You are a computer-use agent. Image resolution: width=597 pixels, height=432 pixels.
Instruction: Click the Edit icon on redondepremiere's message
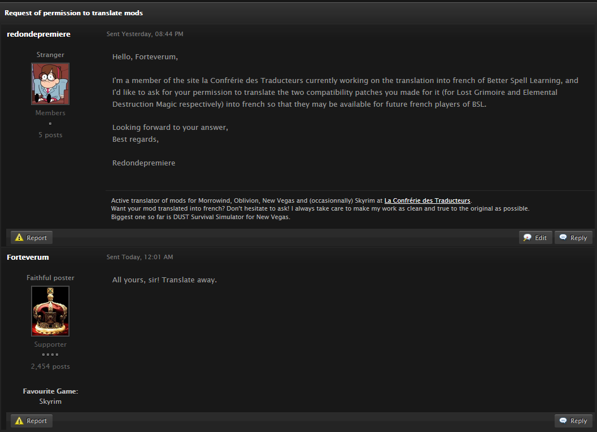[x=528, y=238]
